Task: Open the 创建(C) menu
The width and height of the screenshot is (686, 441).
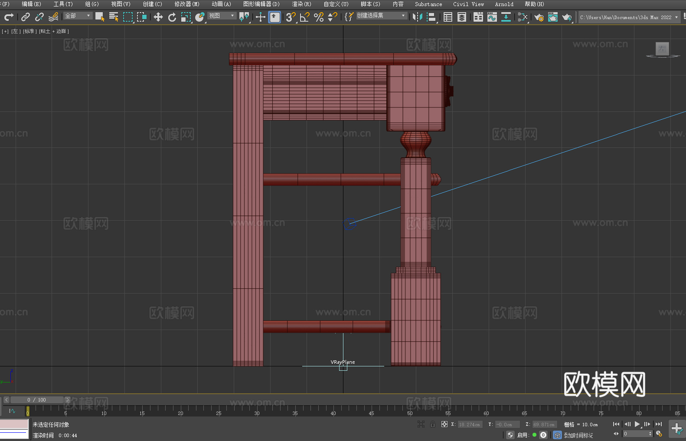Action: (x=152, y=4)
